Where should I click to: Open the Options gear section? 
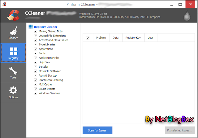point(13,92)
